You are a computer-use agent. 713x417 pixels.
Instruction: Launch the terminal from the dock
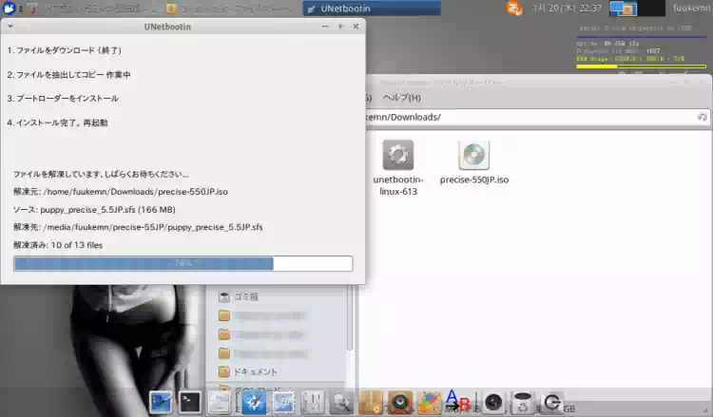(x=189, y=403)
